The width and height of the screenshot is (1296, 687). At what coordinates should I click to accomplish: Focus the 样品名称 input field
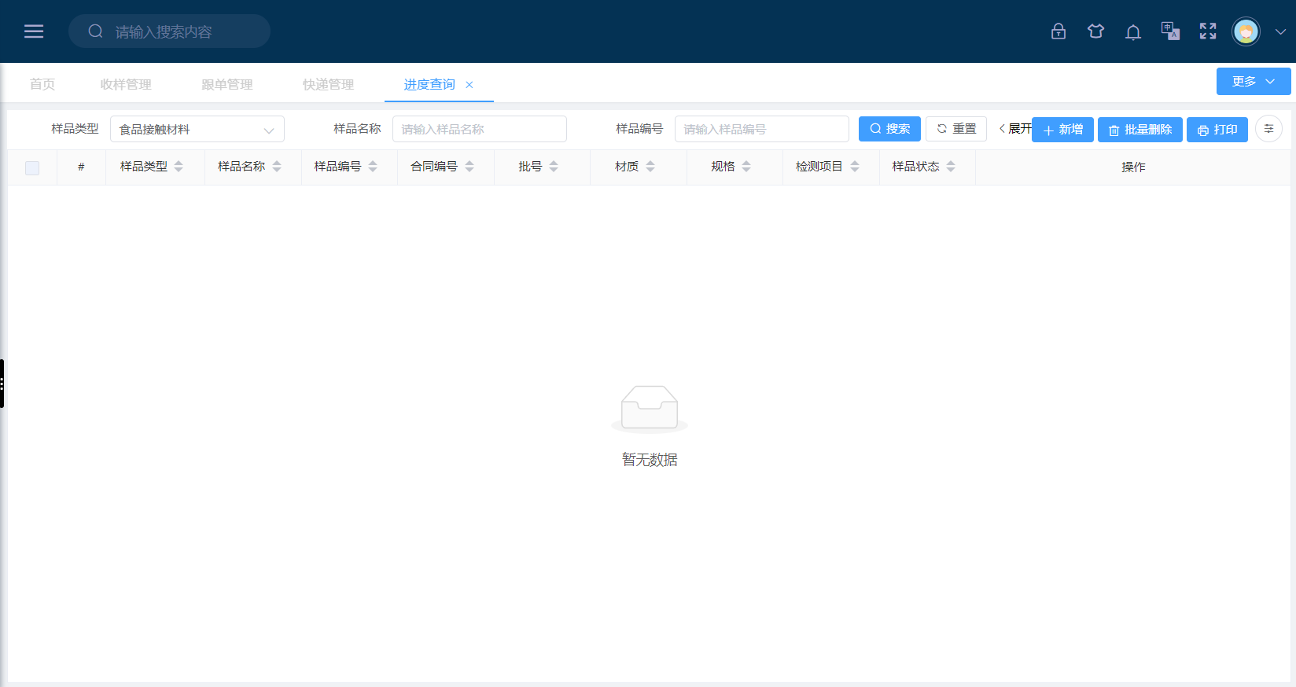coord(480,129)
